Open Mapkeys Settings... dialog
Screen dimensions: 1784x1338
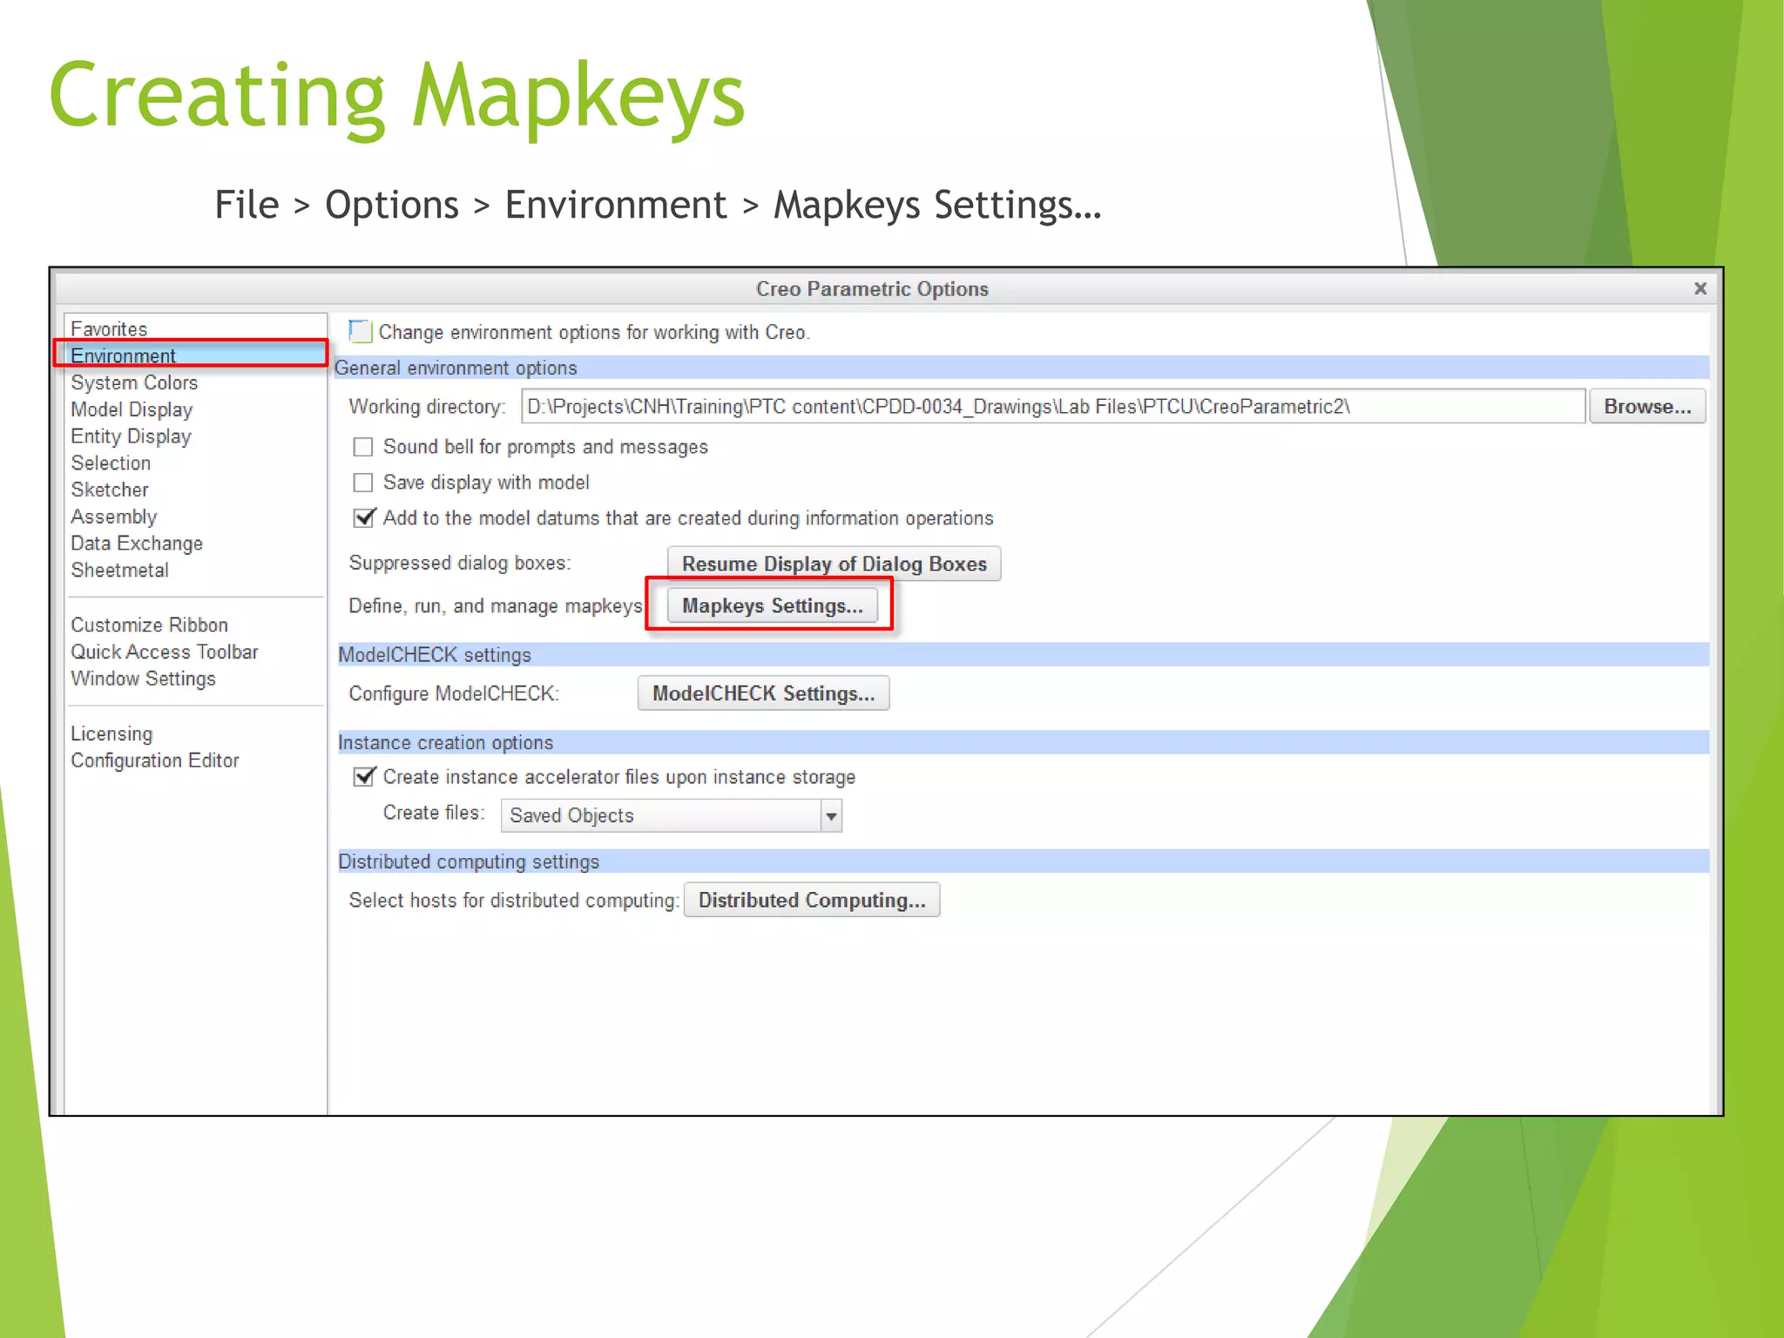pyautogui.click(x=772, y=605)
